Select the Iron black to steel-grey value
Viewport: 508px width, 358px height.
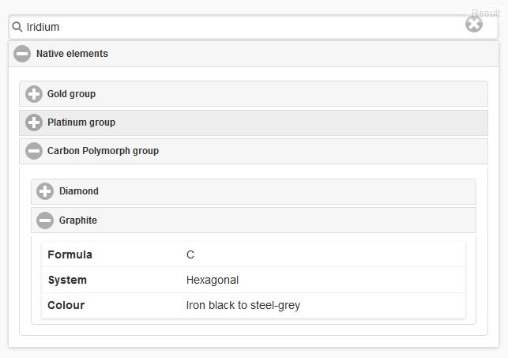[243, 305]
